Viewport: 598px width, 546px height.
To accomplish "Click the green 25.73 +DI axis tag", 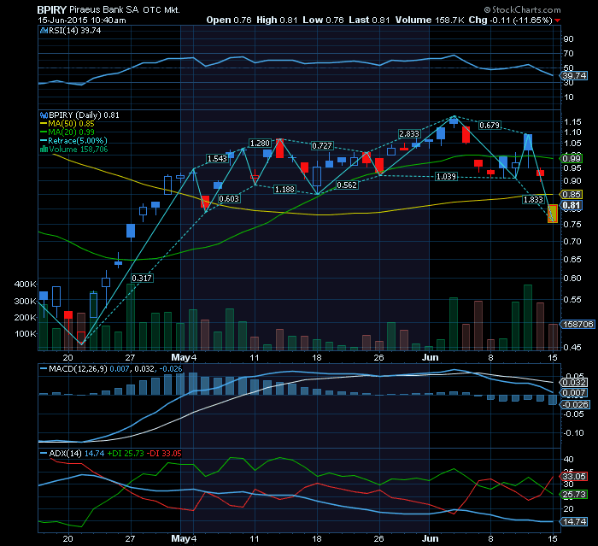I will click(573, 495).
